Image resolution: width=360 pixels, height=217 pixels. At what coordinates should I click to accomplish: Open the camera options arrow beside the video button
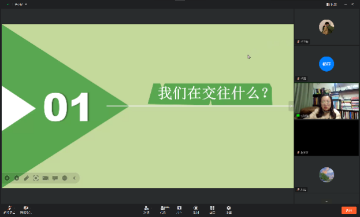click(x=31, y=208)
